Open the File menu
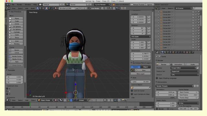The width and height of the screenshot is (207, 116). [x=13, y=5]
